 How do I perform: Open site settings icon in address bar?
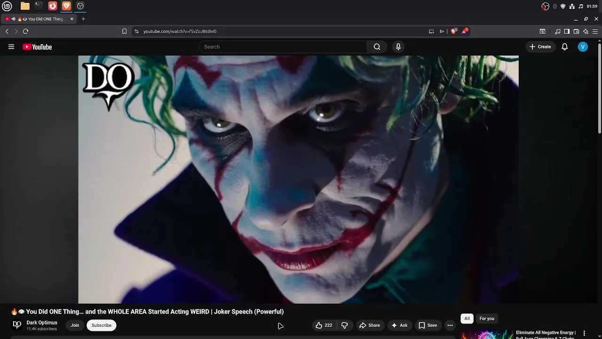[x=136, y=31]
